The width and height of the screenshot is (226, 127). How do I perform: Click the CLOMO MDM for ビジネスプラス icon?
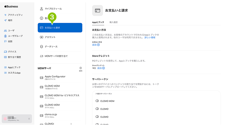(41, 97)
